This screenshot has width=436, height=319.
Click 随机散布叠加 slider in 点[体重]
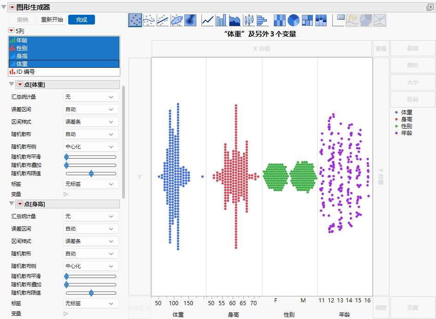point(91,165)
